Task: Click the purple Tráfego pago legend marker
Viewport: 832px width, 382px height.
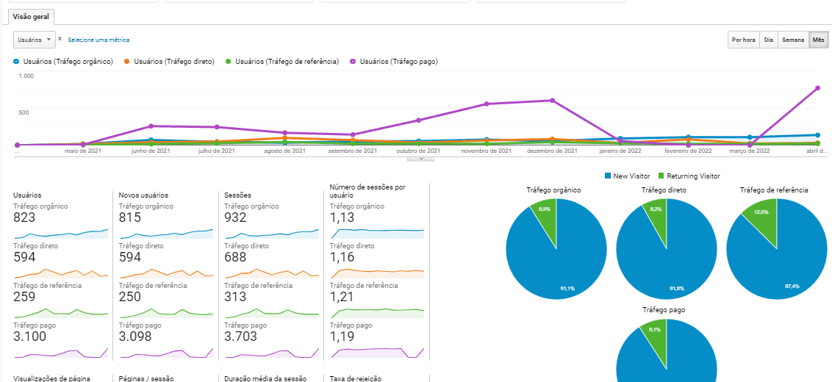Action: click(354, 62)
